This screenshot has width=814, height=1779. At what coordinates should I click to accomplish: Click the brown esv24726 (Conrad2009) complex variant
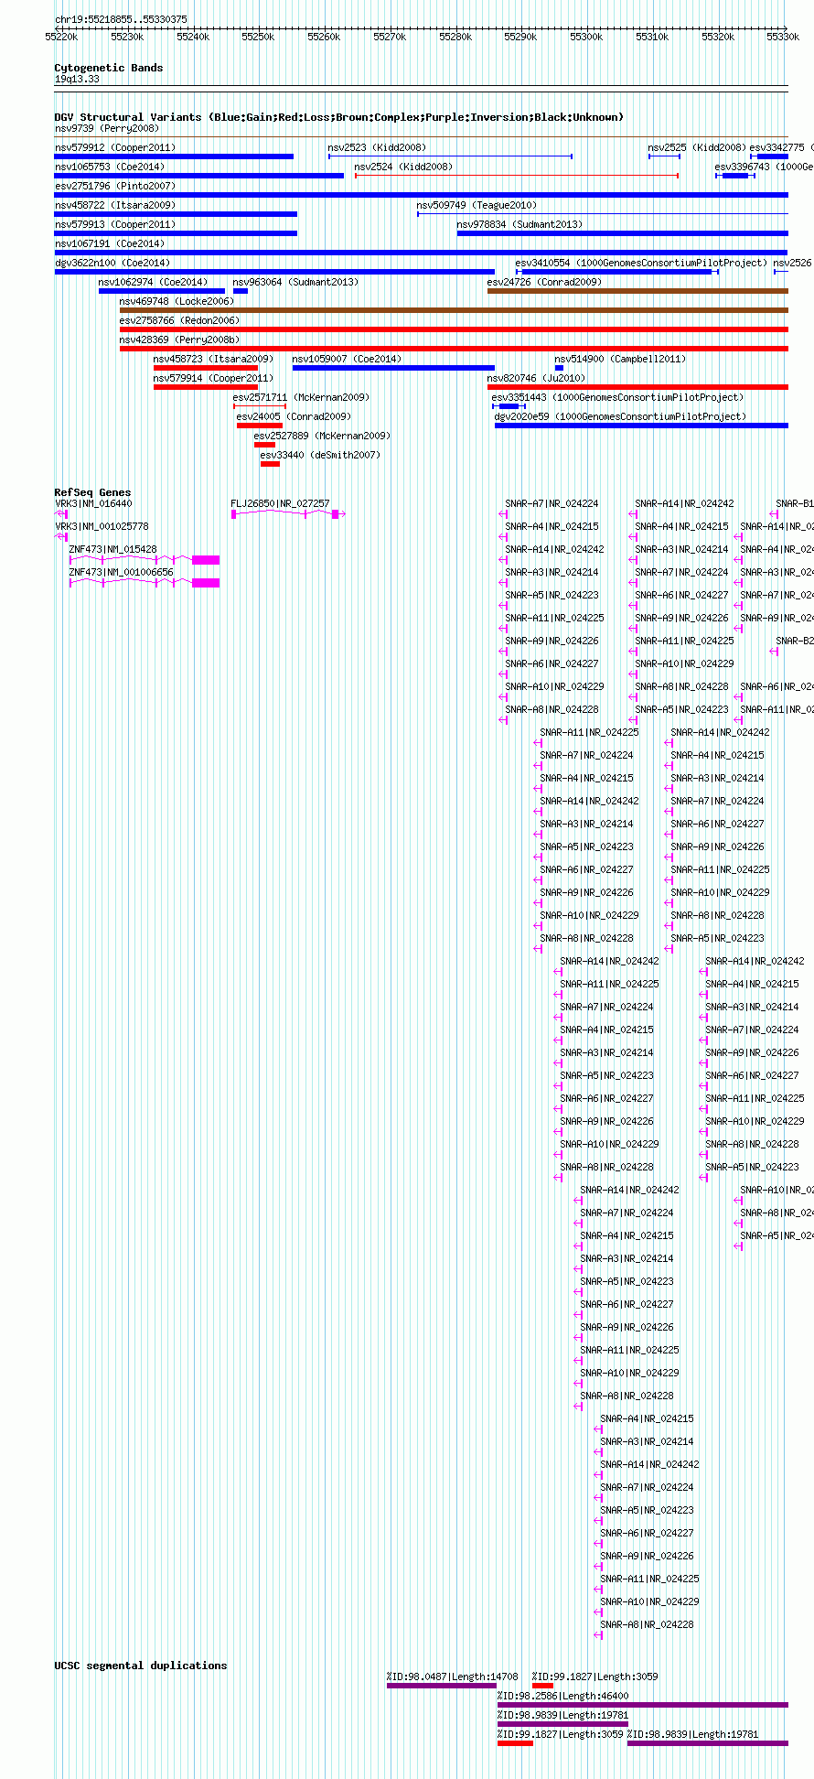coord(637,291)
